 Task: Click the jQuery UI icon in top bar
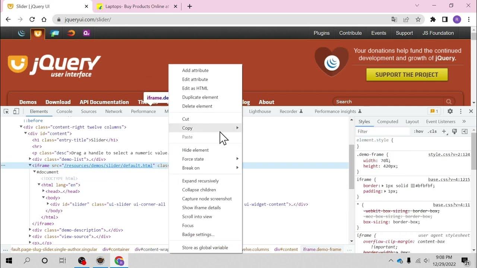pos(38,33)
